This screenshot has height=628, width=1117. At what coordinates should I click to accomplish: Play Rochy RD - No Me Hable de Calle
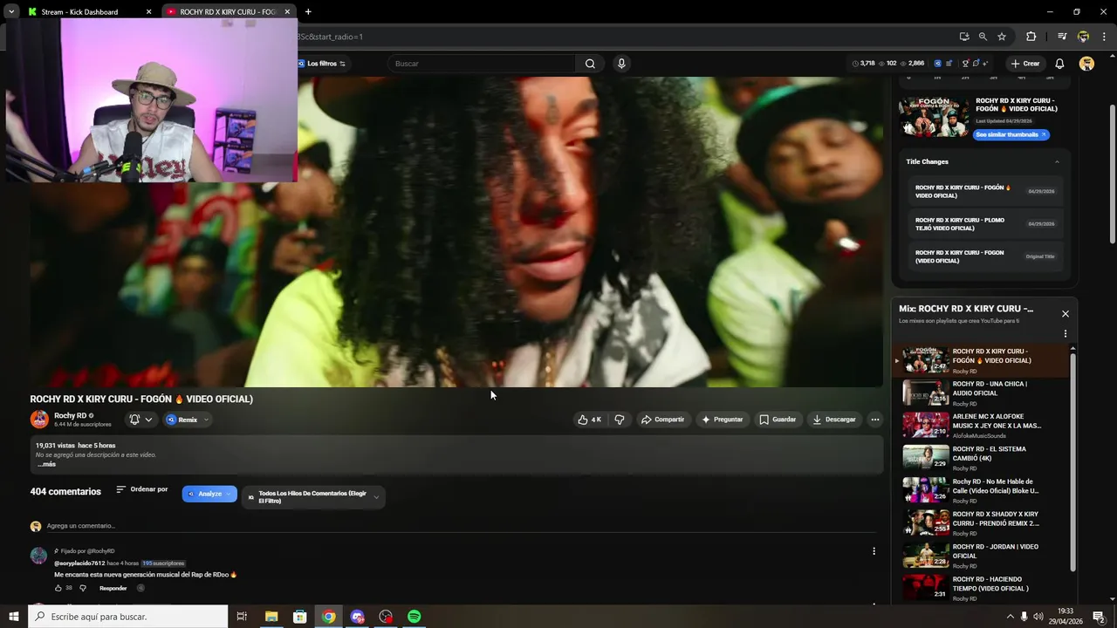(984, 491)
